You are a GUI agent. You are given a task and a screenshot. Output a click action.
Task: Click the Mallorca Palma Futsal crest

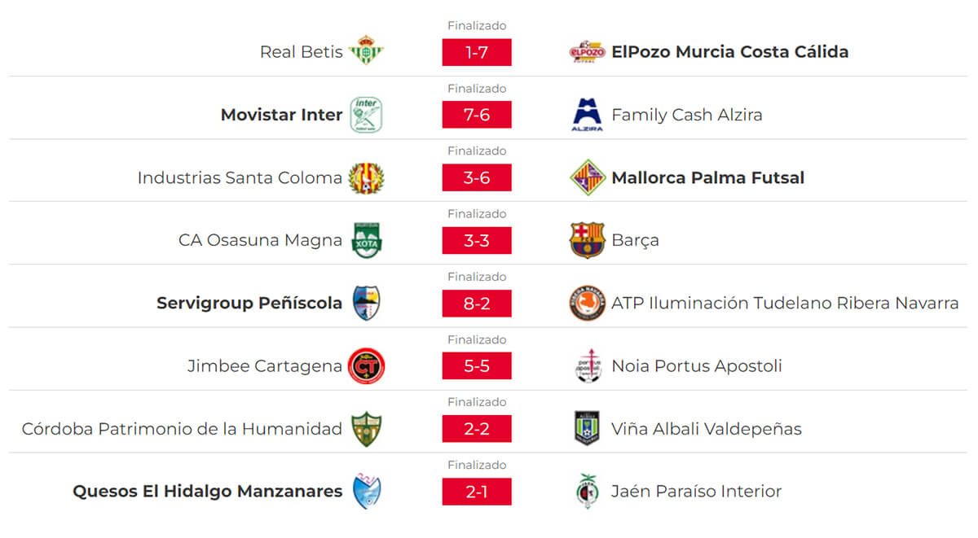pyautogui.click(x=587, y=177)
